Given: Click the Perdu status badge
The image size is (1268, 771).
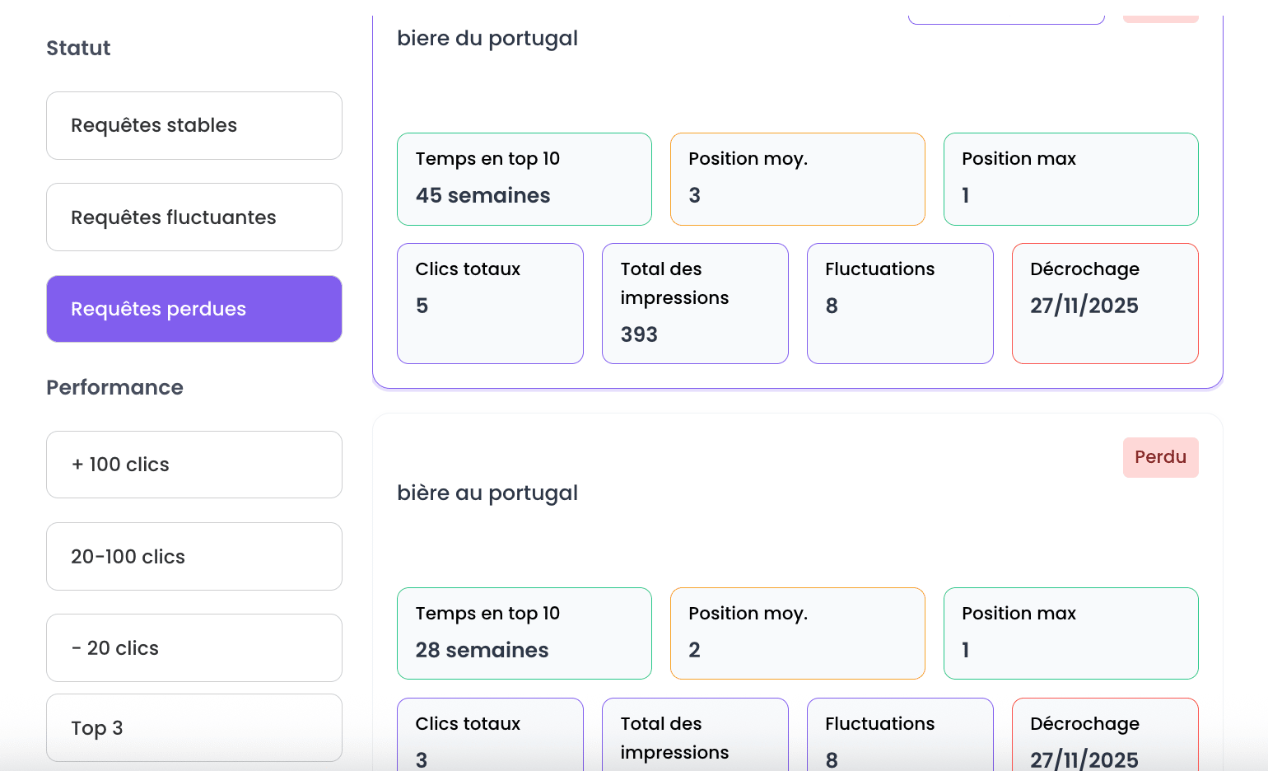Looking at the screenshot, I should point(1160,457).
